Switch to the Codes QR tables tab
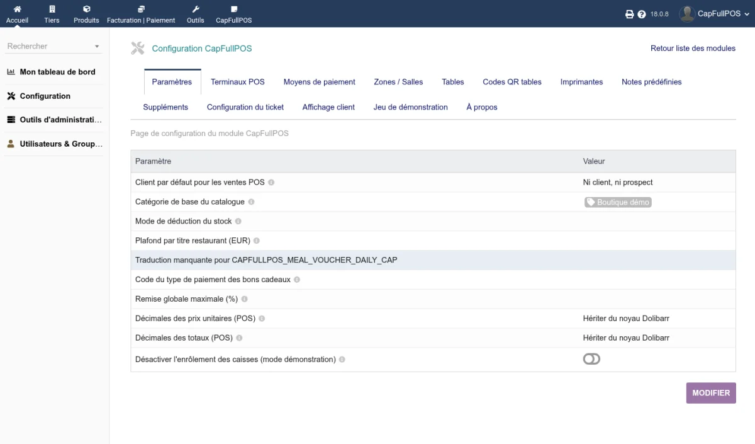 point(512,82)
